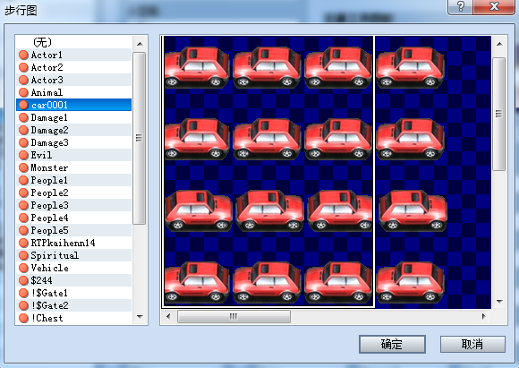Viewport: 519px width, 368px height.
Task: Select the highlighted car0001 entry
Action: point(73,105)
